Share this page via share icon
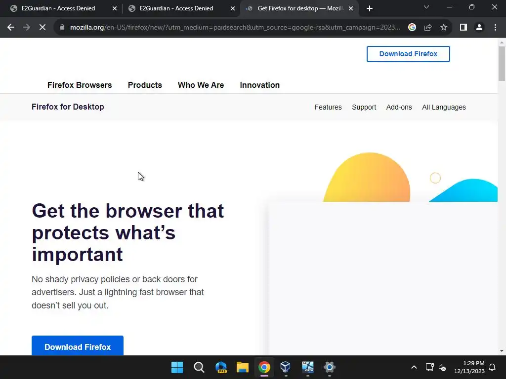The width and height of the screenshot is (506, 379). pos(428,28)
